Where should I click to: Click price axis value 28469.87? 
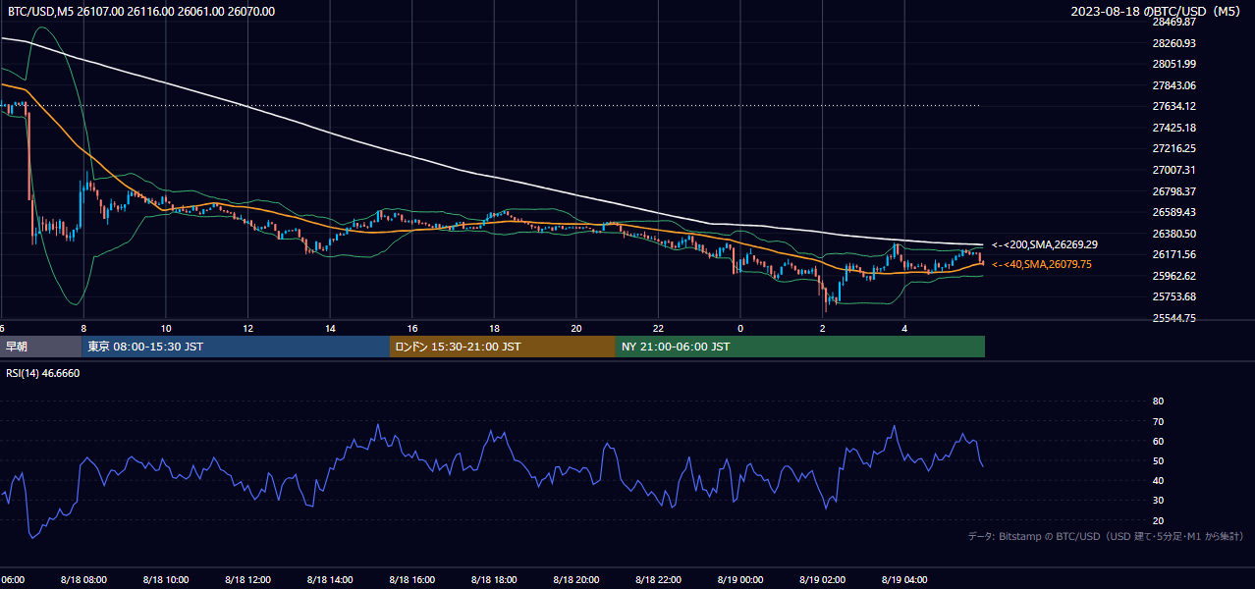coord(1173,22)
